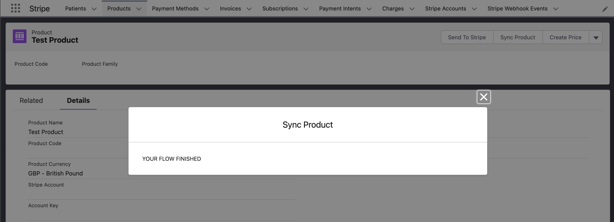Expand the Patients tab chevron

pyautogui.click(x=94, y=9)
